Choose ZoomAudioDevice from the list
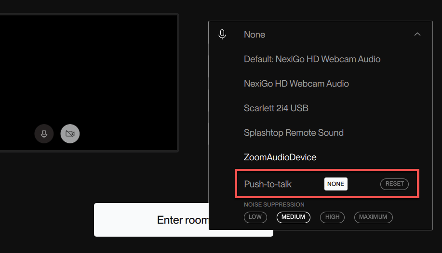This screenshot has width=442, height=253. 280,157
